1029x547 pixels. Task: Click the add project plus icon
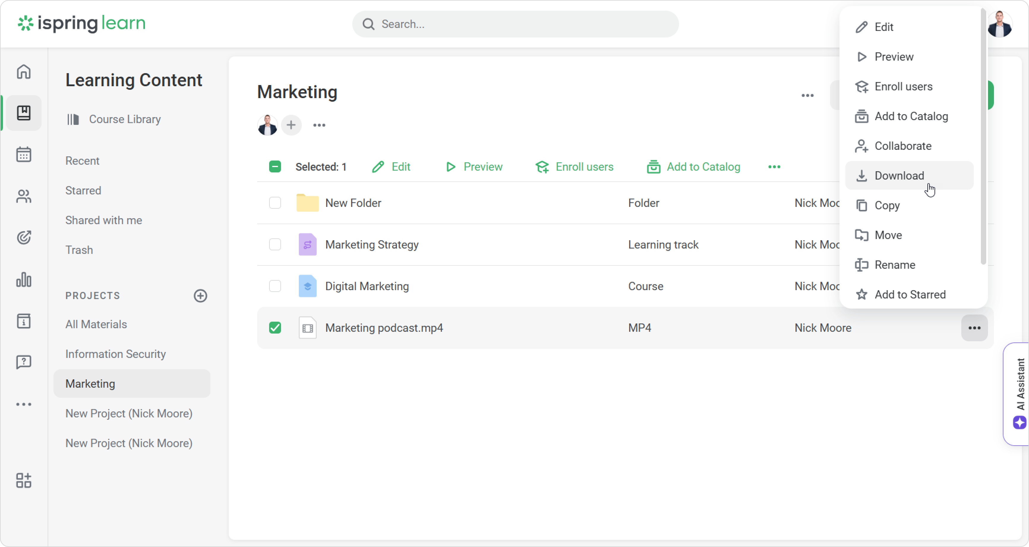pyautogui.click(x=200, y=296)
